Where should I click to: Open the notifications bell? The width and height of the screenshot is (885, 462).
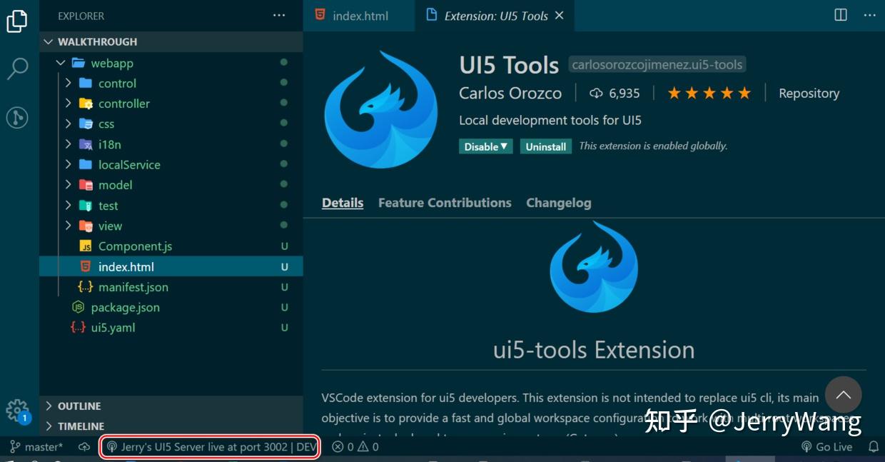tap(874, 446)
